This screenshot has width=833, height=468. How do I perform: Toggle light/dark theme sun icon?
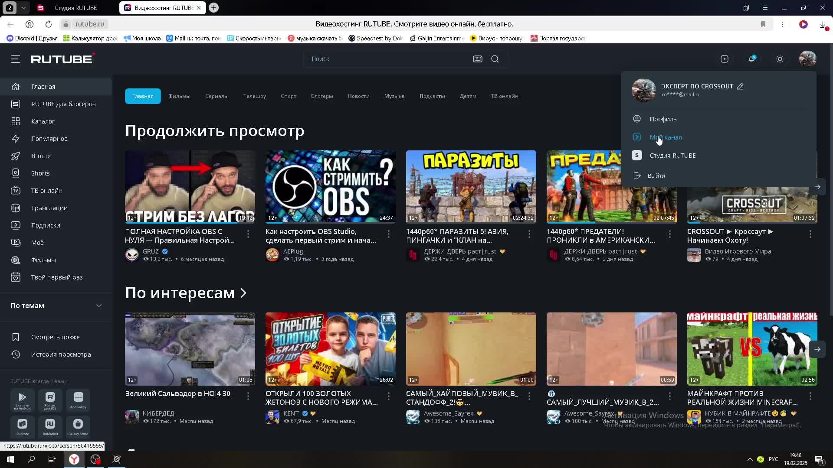tap(780, 59)
